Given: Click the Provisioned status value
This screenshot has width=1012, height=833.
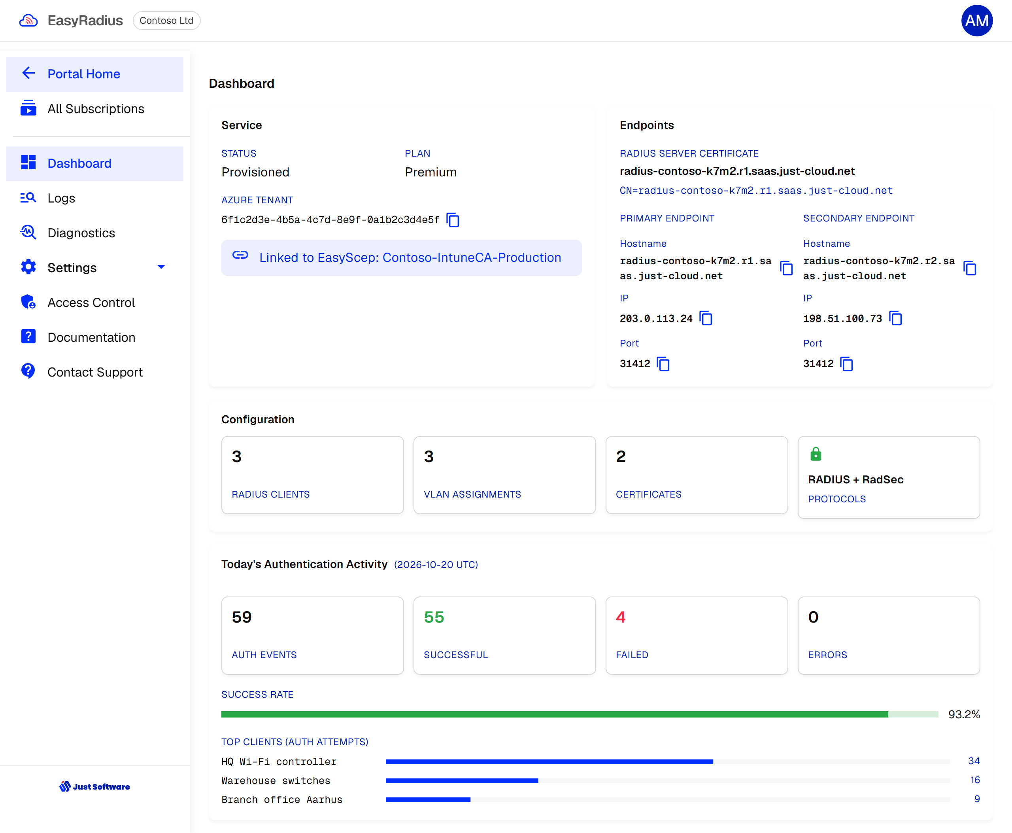Looking at the screenshot, I should click(255, 172).
